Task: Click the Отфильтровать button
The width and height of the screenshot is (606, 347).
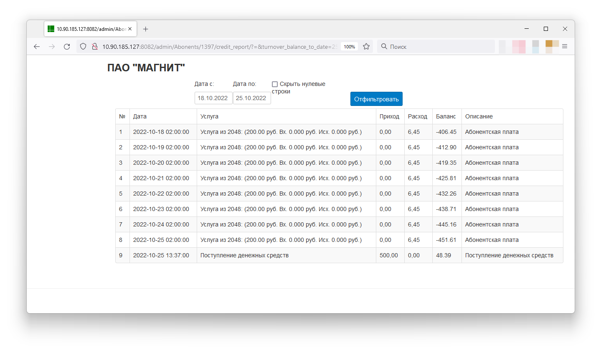Action: pos(376,99)
